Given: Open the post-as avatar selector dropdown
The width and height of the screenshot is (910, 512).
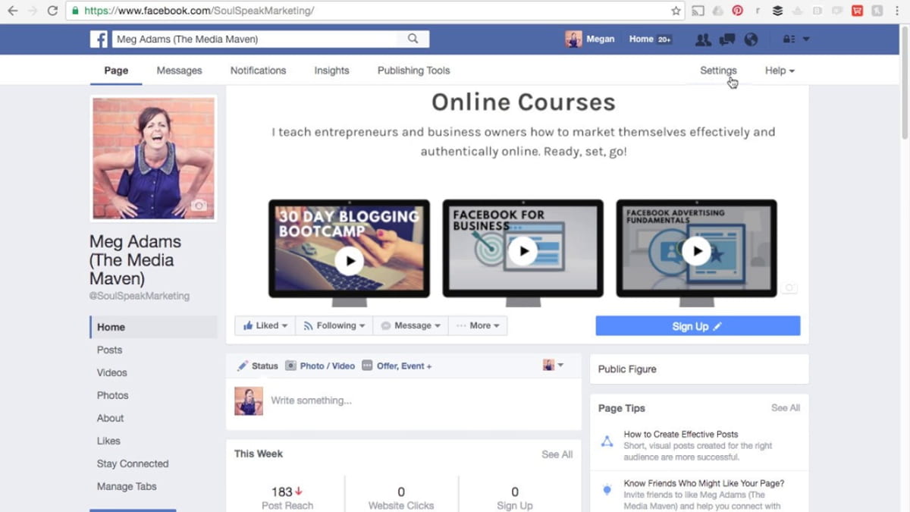Looking at the screenshot, I should click(x=554, y=366).
